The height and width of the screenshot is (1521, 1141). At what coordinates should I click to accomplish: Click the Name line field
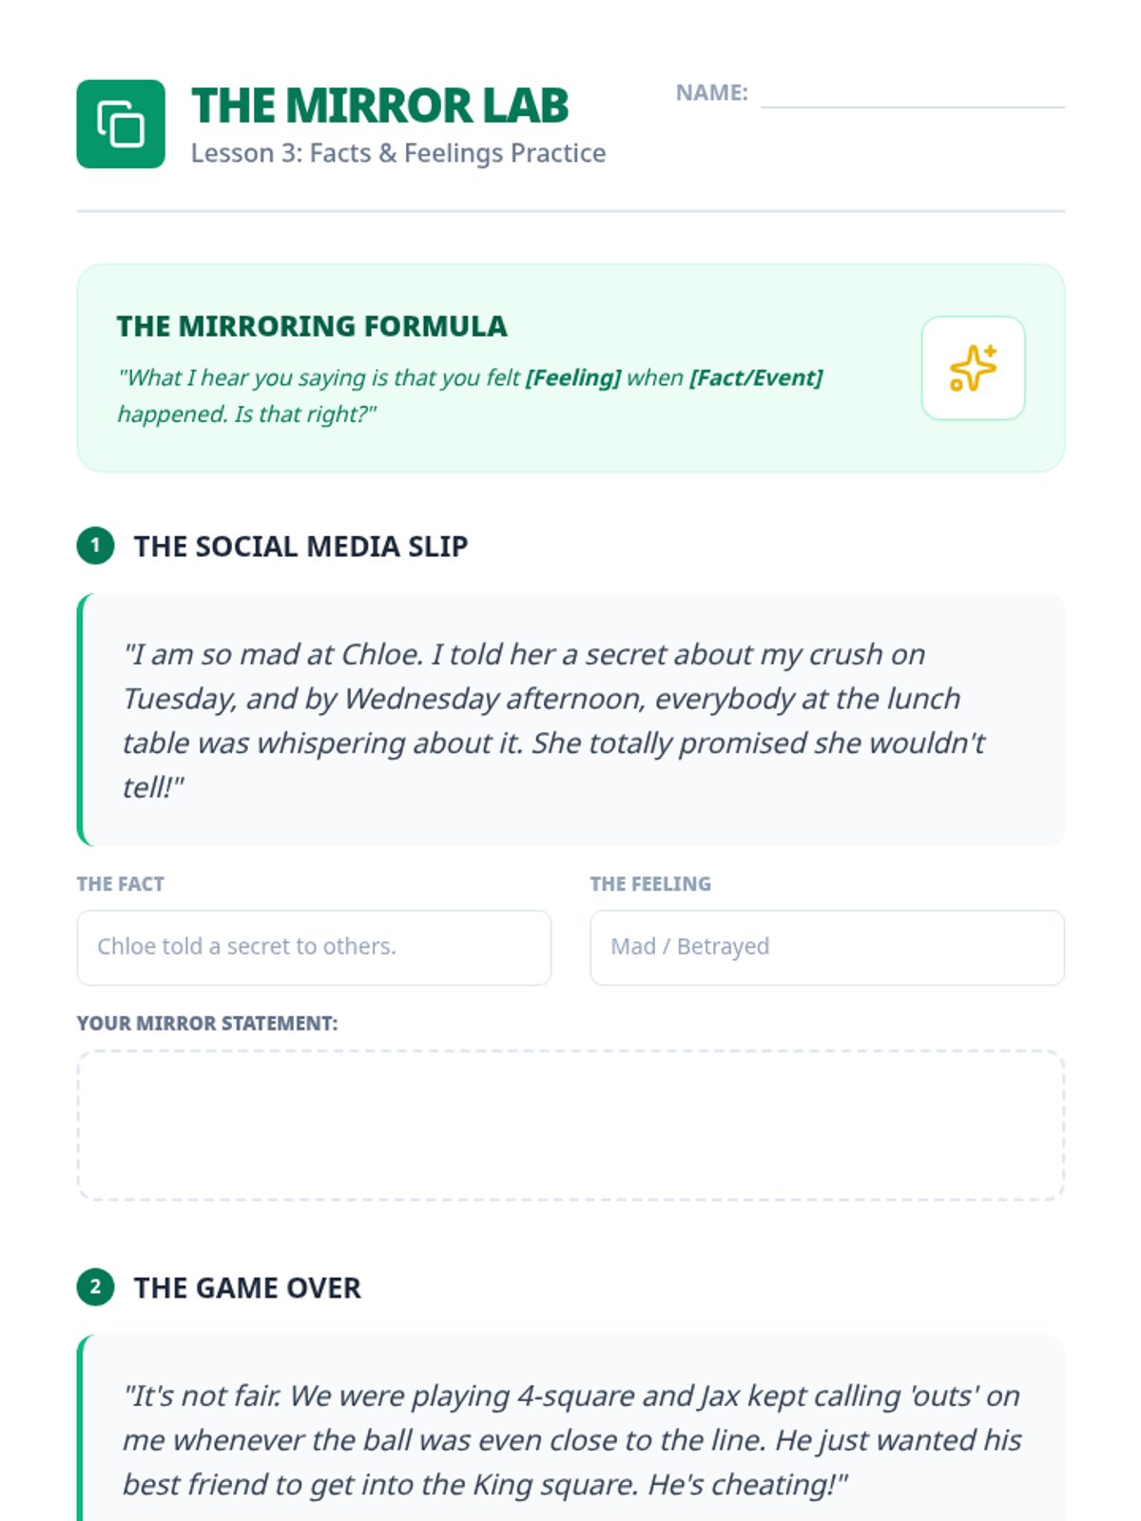913,93
